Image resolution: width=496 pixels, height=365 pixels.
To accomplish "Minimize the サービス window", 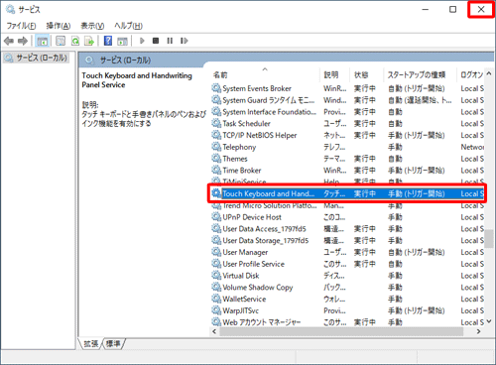I will [x=426, y=10].
